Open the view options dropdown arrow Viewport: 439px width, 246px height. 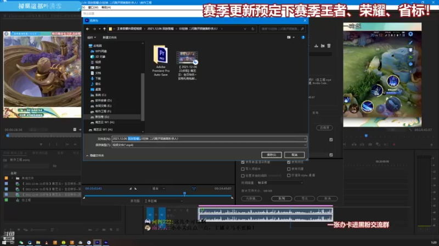[294, 37]
